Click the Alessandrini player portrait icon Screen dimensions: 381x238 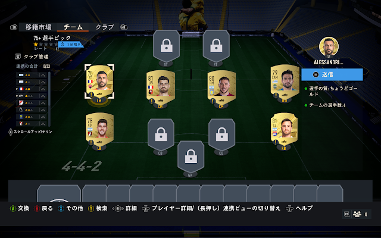[x=329, y=47]
